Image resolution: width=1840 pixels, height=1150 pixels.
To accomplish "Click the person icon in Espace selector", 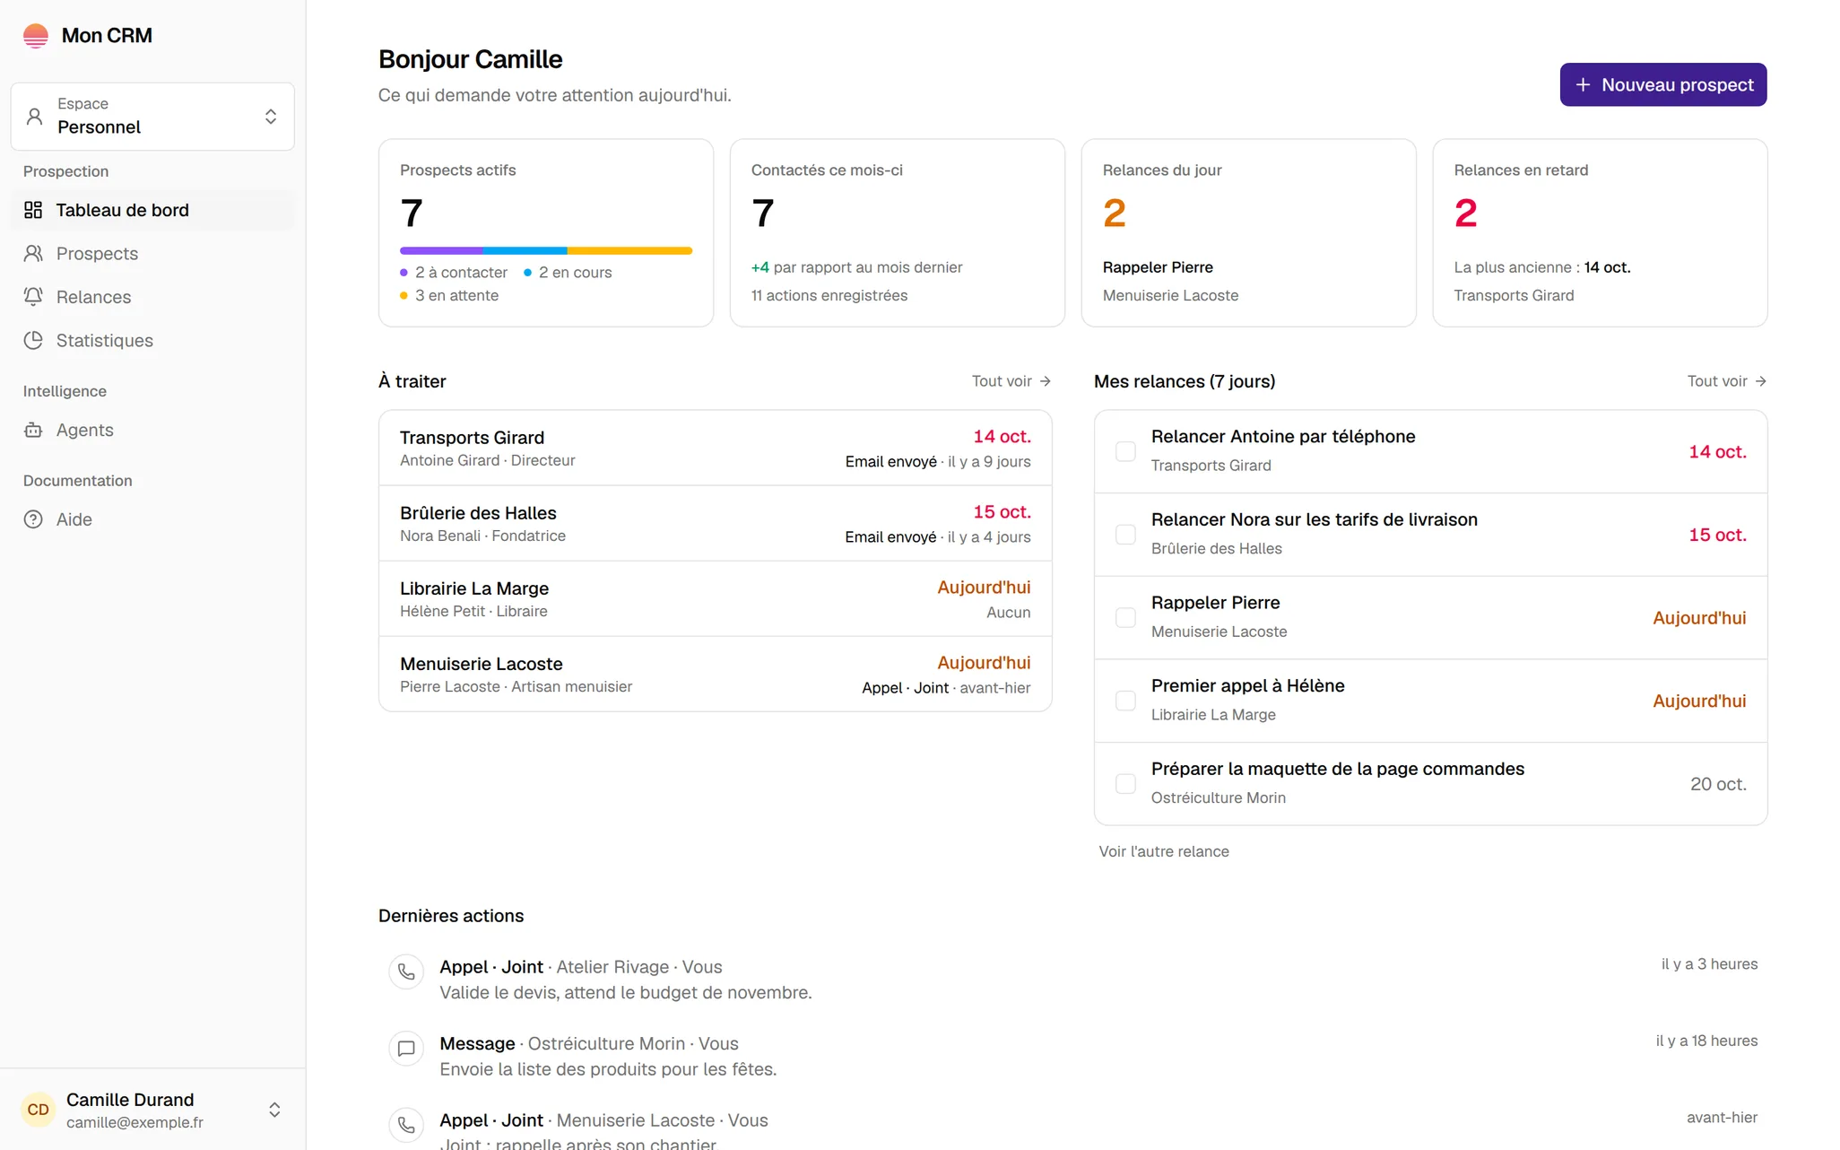I will point(35,117).
